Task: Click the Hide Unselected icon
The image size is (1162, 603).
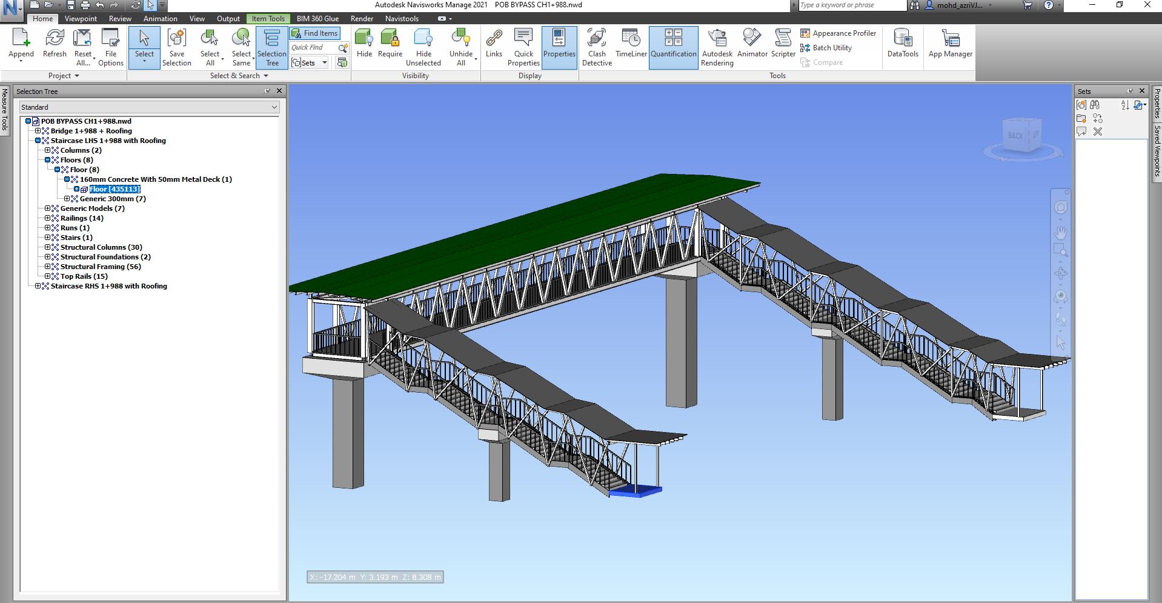Action: coord(423,47)
